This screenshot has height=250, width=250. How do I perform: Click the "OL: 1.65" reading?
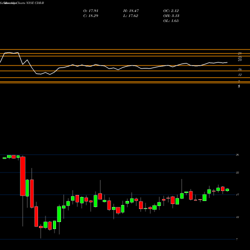171,20
